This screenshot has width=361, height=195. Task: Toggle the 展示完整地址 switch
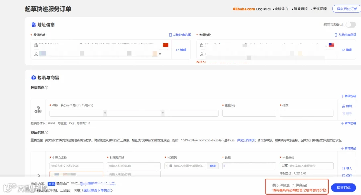351,24
